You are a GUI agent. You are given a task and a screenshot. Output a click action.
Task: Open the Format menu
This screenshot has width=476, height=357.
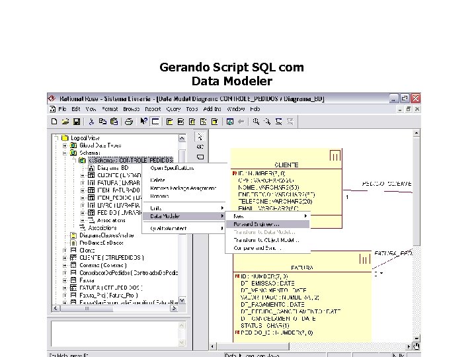point(110,109)
